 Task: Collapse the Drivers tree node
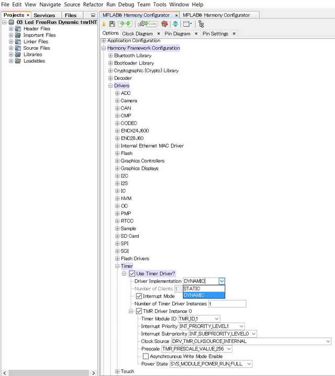(110, 85)
